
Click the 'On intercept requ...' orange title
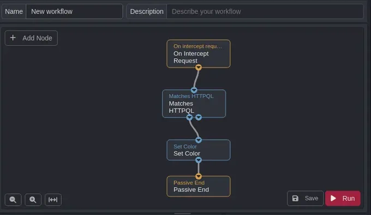coord(198,46)
